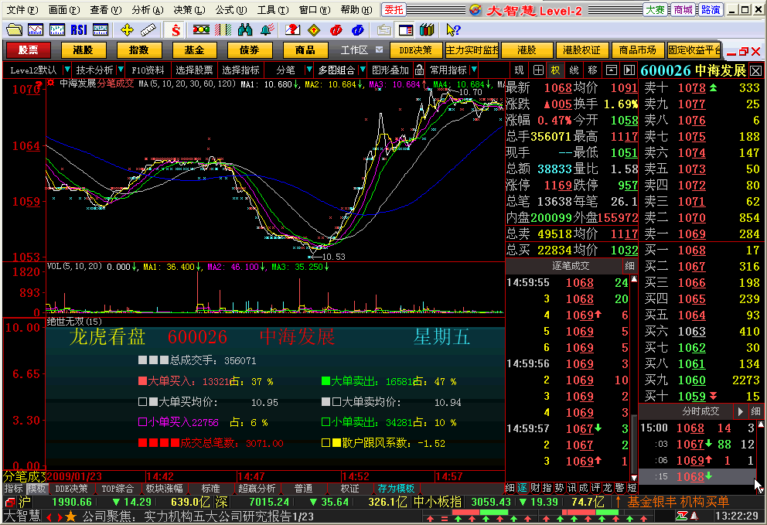Click the 港股 yellow category button
Viewport: 767px width, 525px height.
[84, 50]
